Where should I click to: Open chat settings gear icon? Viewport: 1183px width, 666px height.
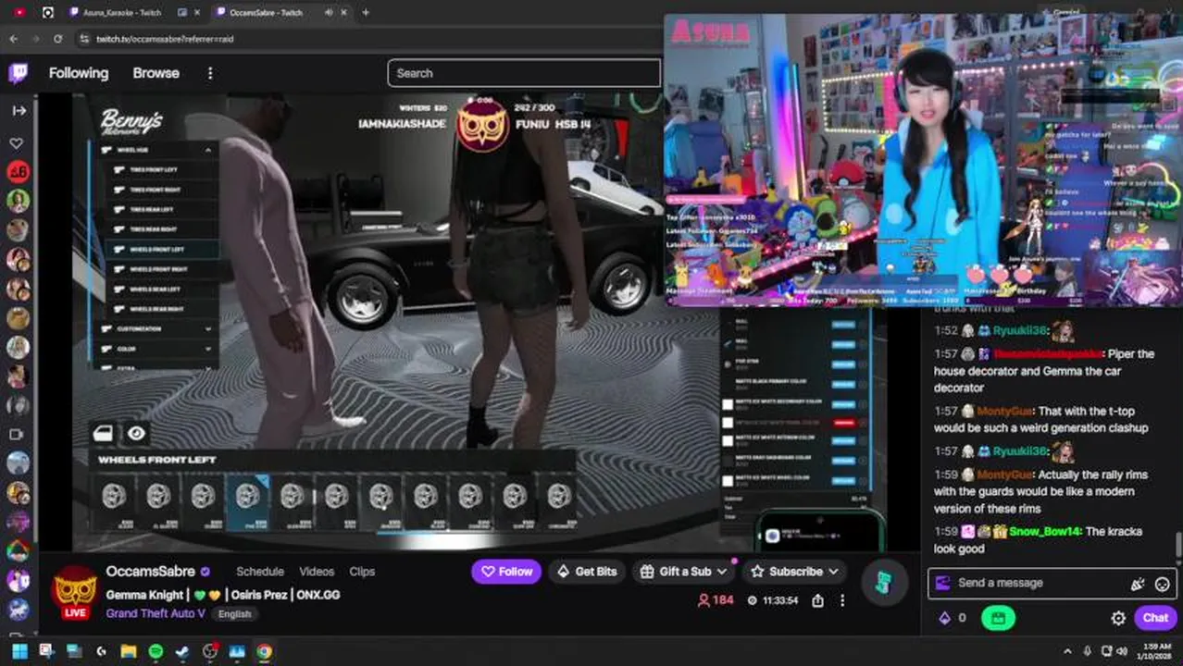tap(1118, 618)
